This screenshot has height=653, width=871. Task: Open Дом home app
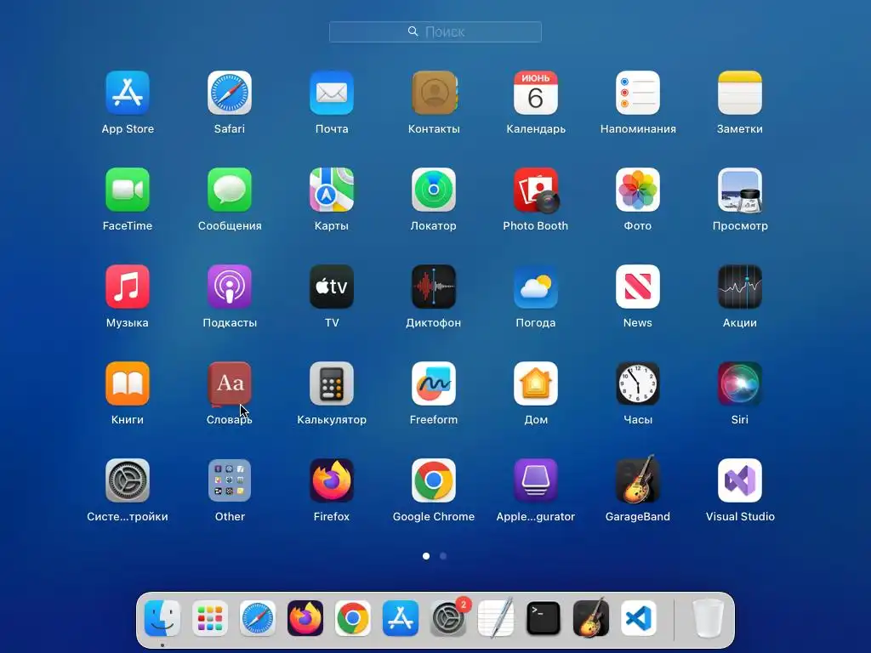pyautogui.click(x=536, y=383)
